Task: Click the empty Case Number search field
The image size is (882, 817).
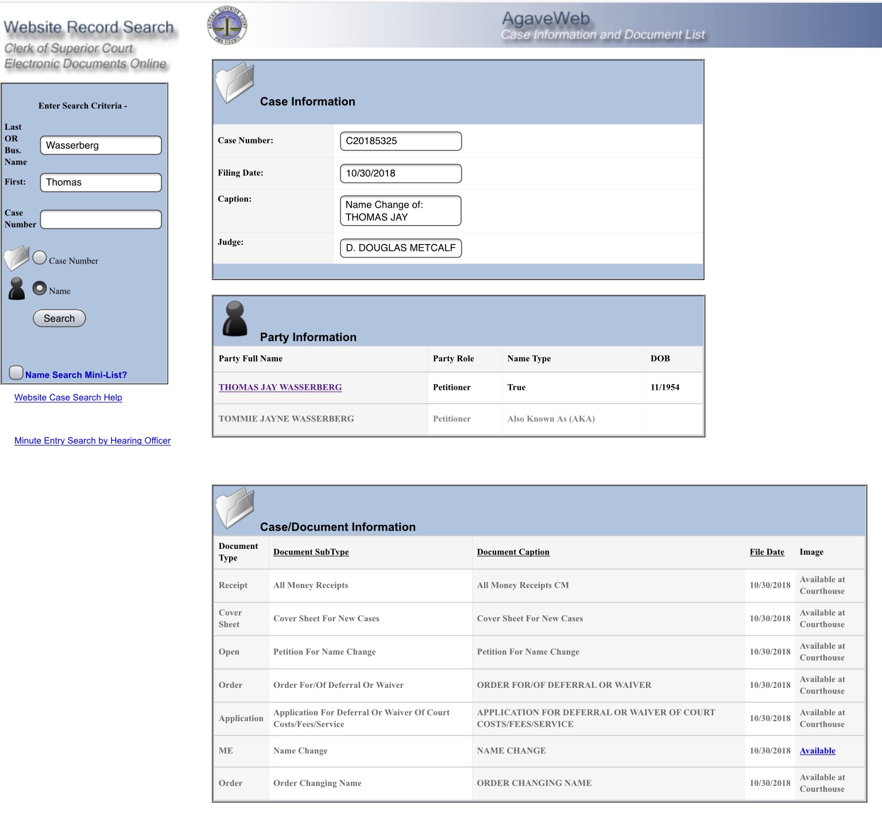Action: (101, 219)
